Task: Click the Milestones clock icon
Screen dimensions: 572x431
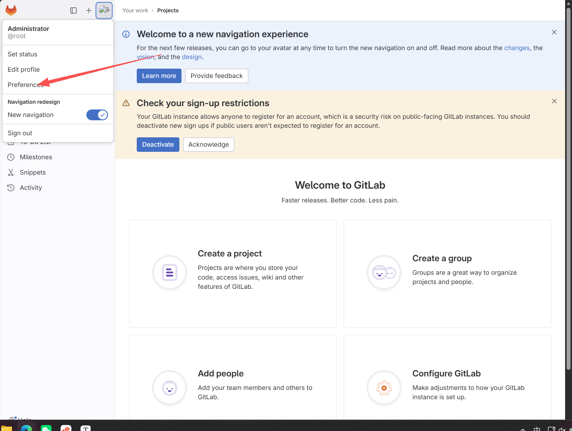Action: 11,157
